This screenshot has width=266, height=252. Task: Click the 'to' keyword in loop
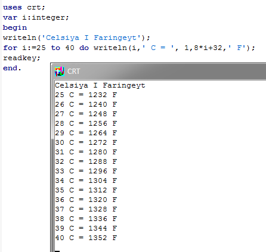click(55, 48)
